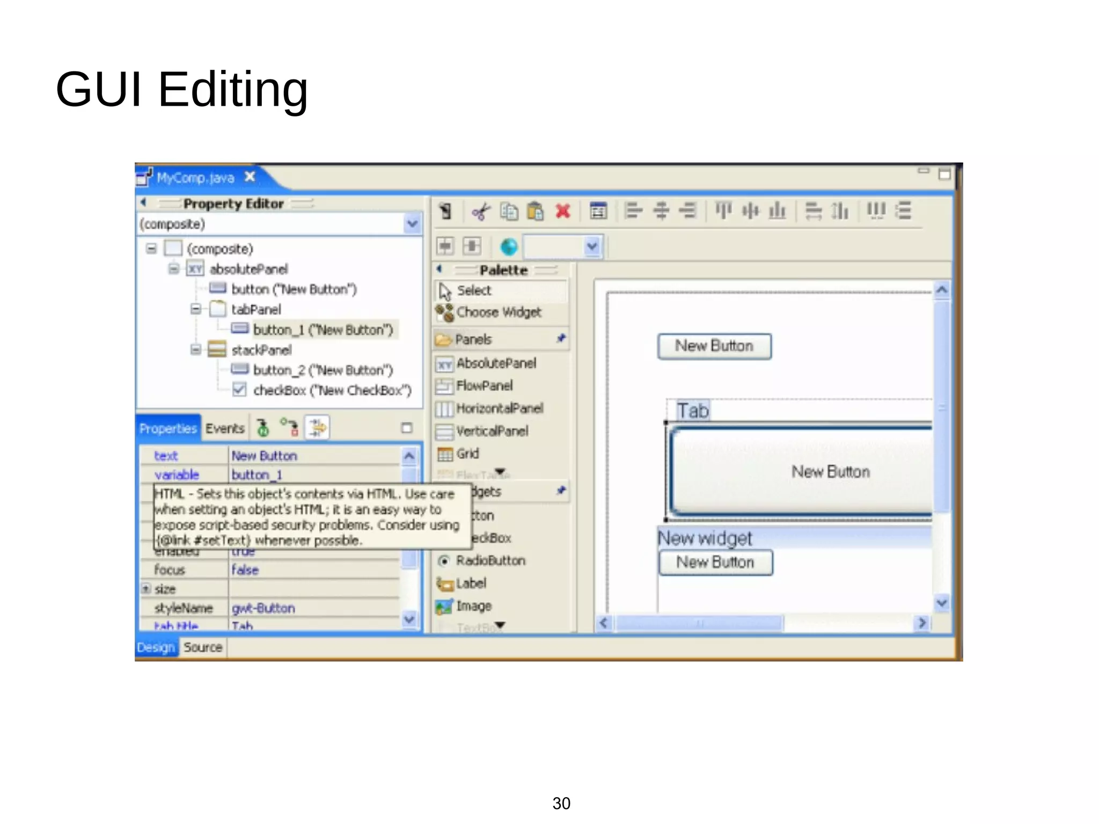Collapse the absolutePanel tree node
1099x824 pixels.
174,268
